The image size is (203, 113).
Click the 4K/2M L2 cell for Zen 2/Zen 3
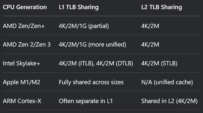click(150, 45)
